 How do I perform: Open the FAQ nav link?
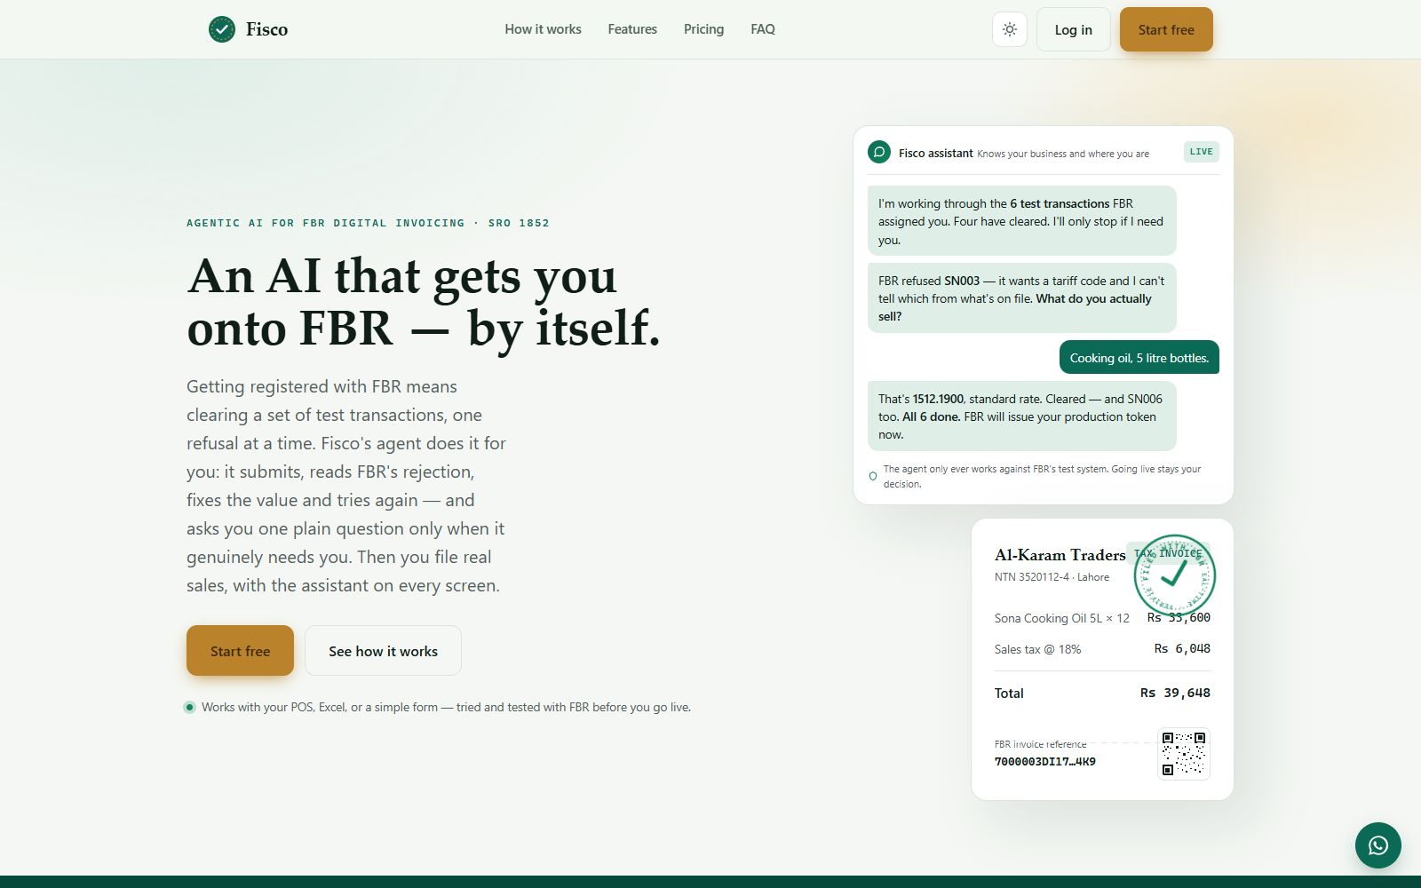(763, 29)
